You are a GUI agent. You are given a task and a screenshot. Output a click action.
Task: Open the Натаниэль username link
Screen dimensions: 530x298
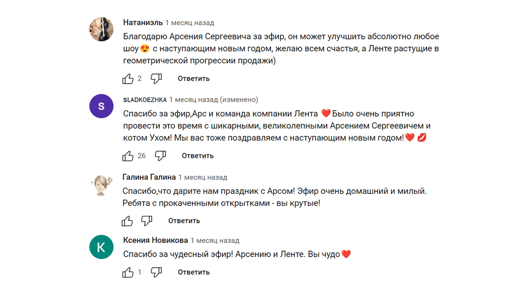coord(143,23)
